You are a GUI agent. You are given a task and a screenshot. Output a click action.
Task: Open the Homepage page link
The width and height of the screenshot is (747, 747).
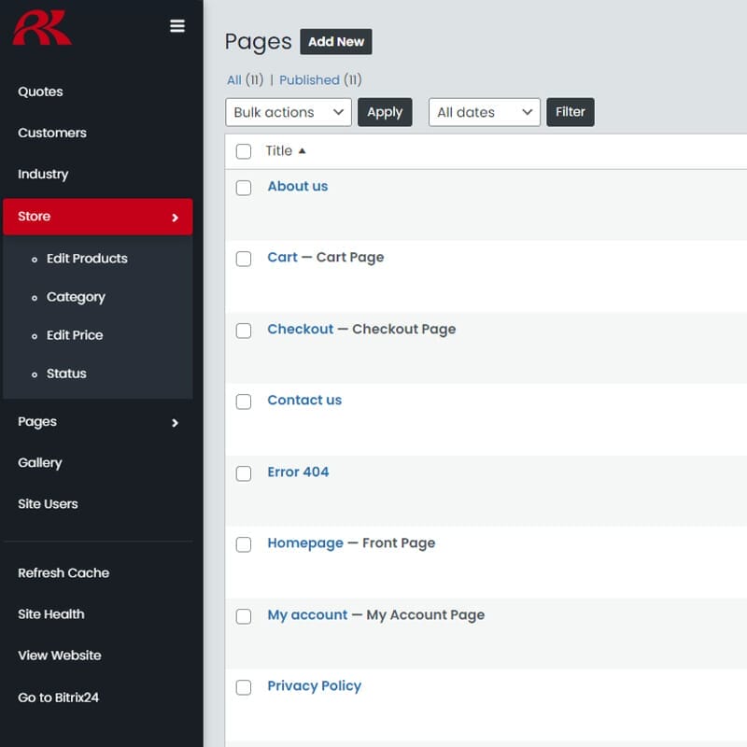click(305, 543)
